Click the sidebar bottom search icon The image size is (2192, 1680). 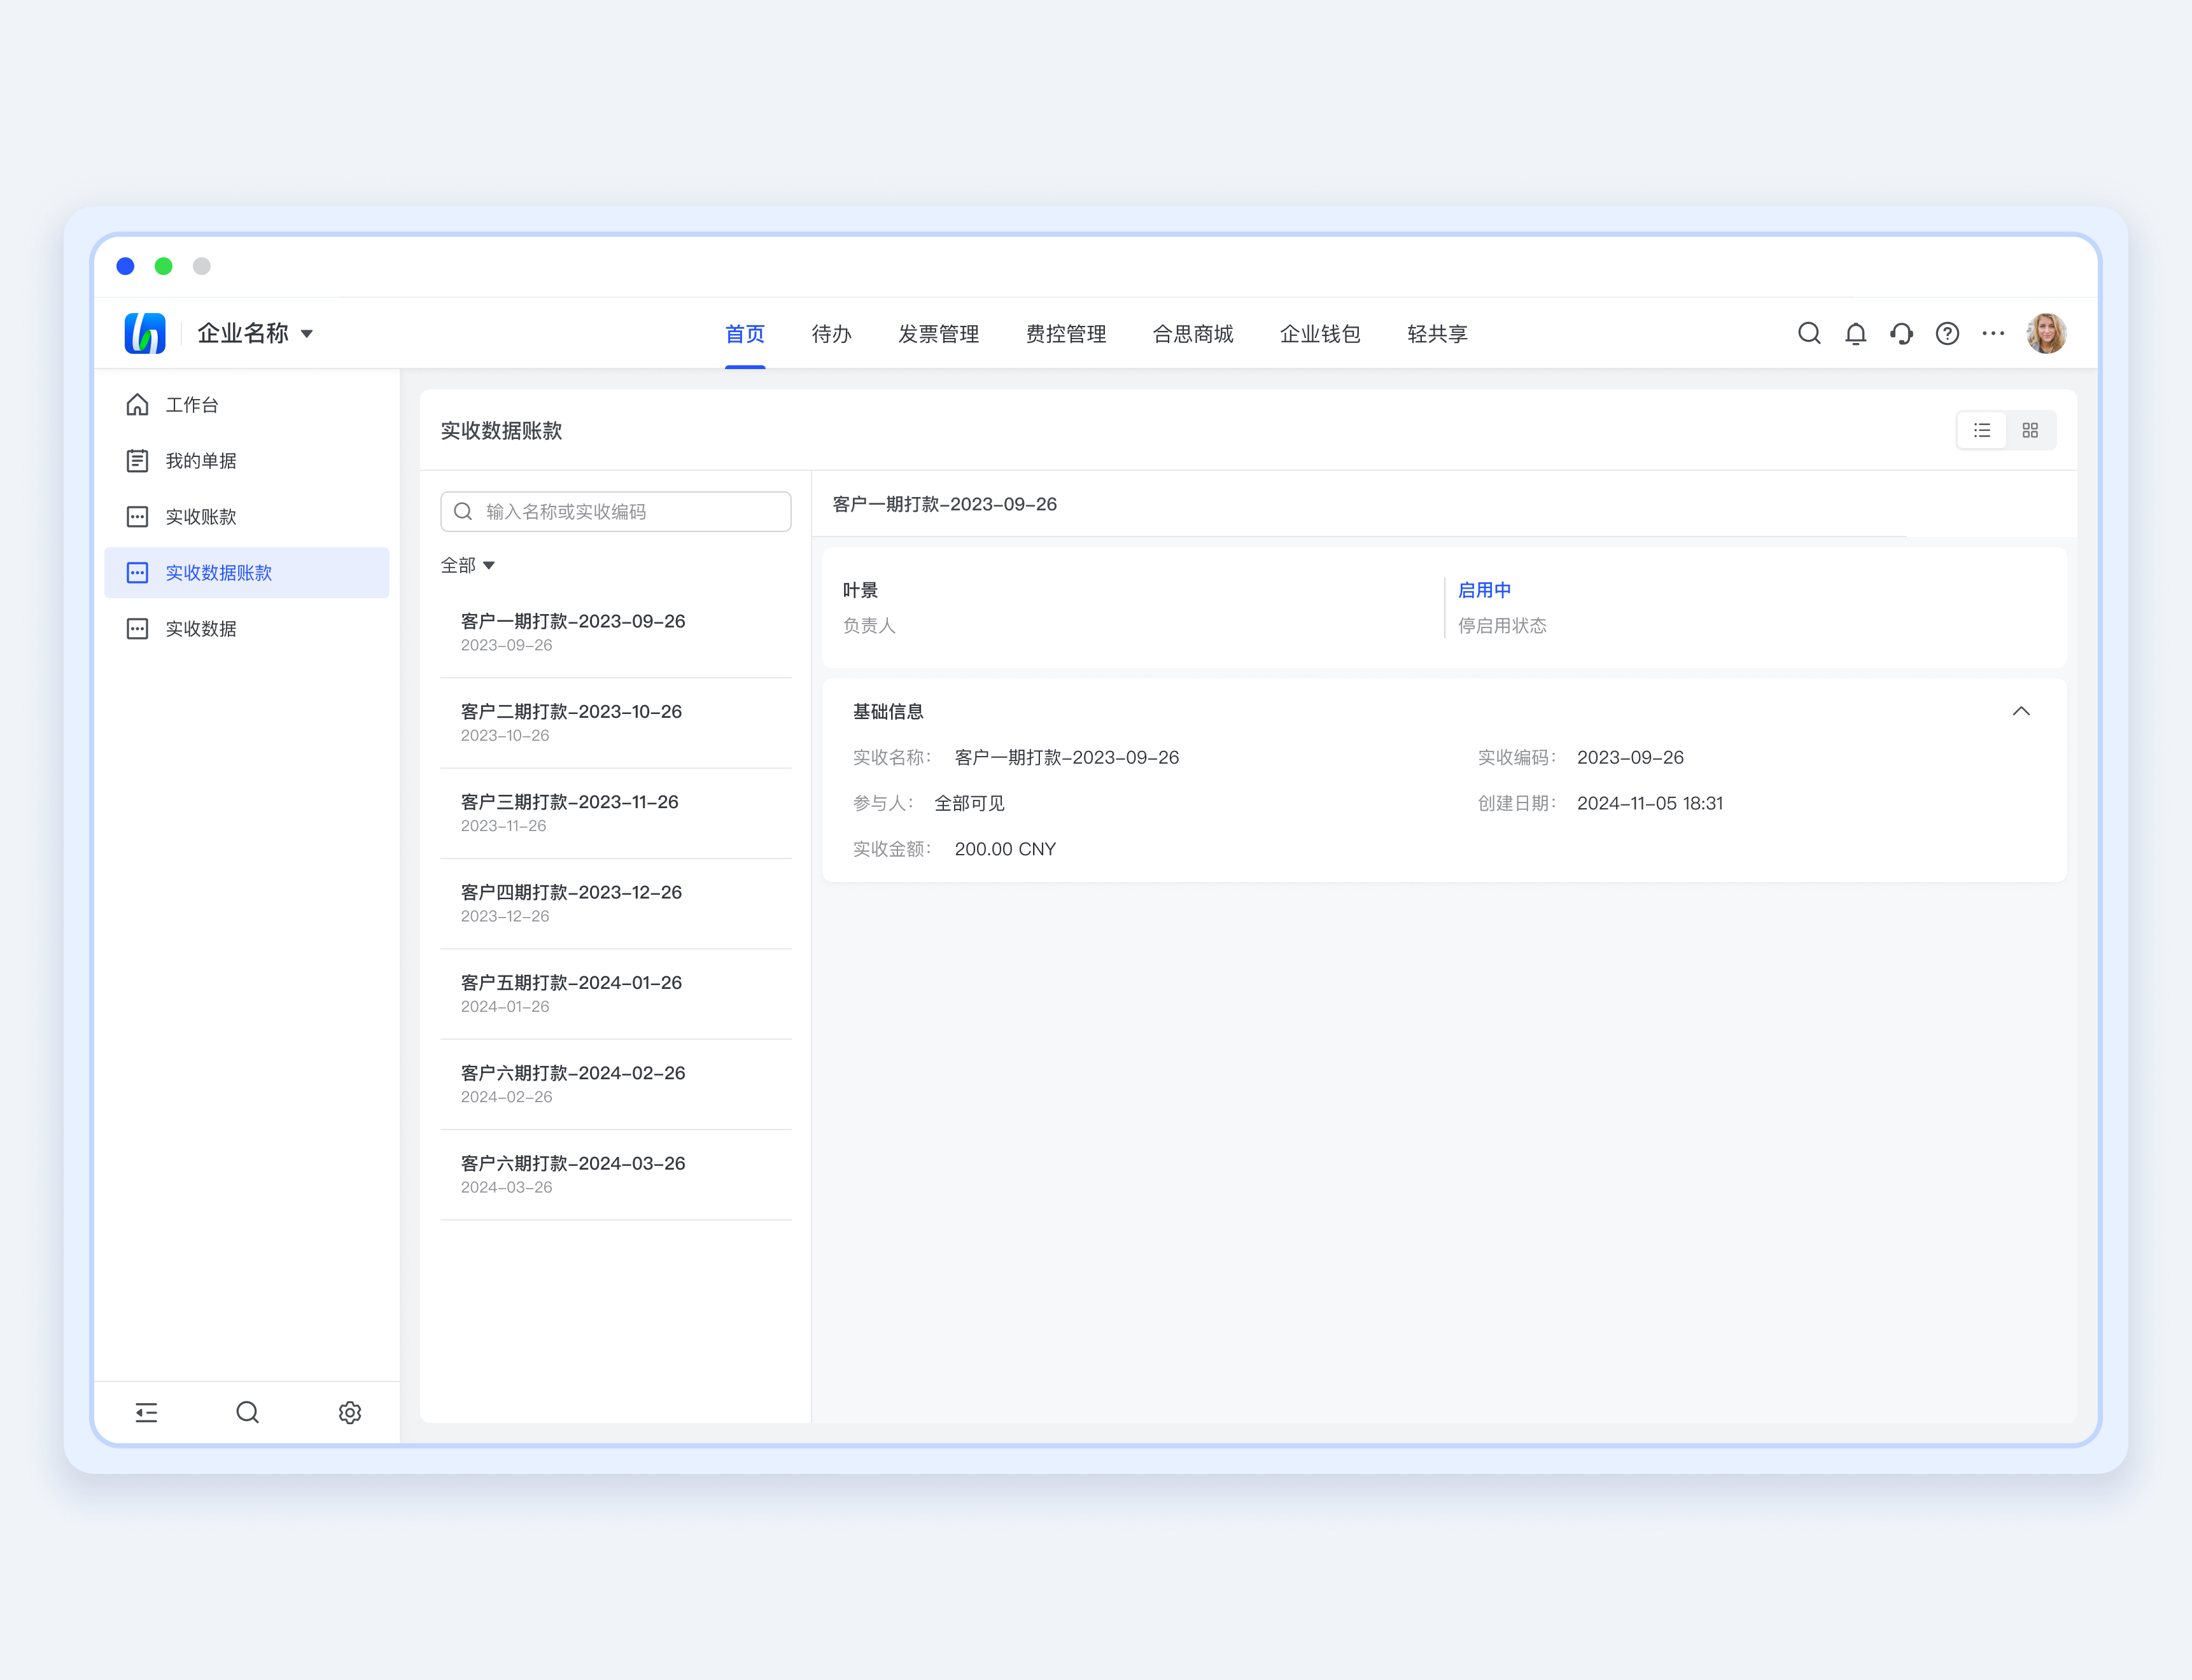[248, 1412]
